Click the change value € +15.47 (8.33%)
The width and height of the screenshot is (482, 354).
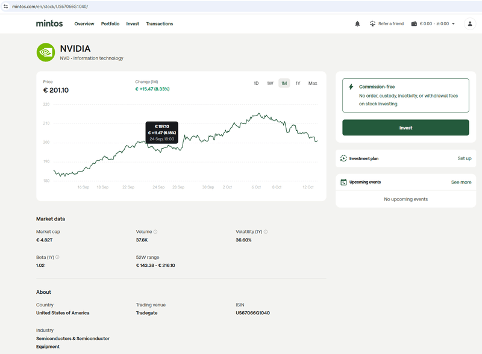[x=152, y=89]
